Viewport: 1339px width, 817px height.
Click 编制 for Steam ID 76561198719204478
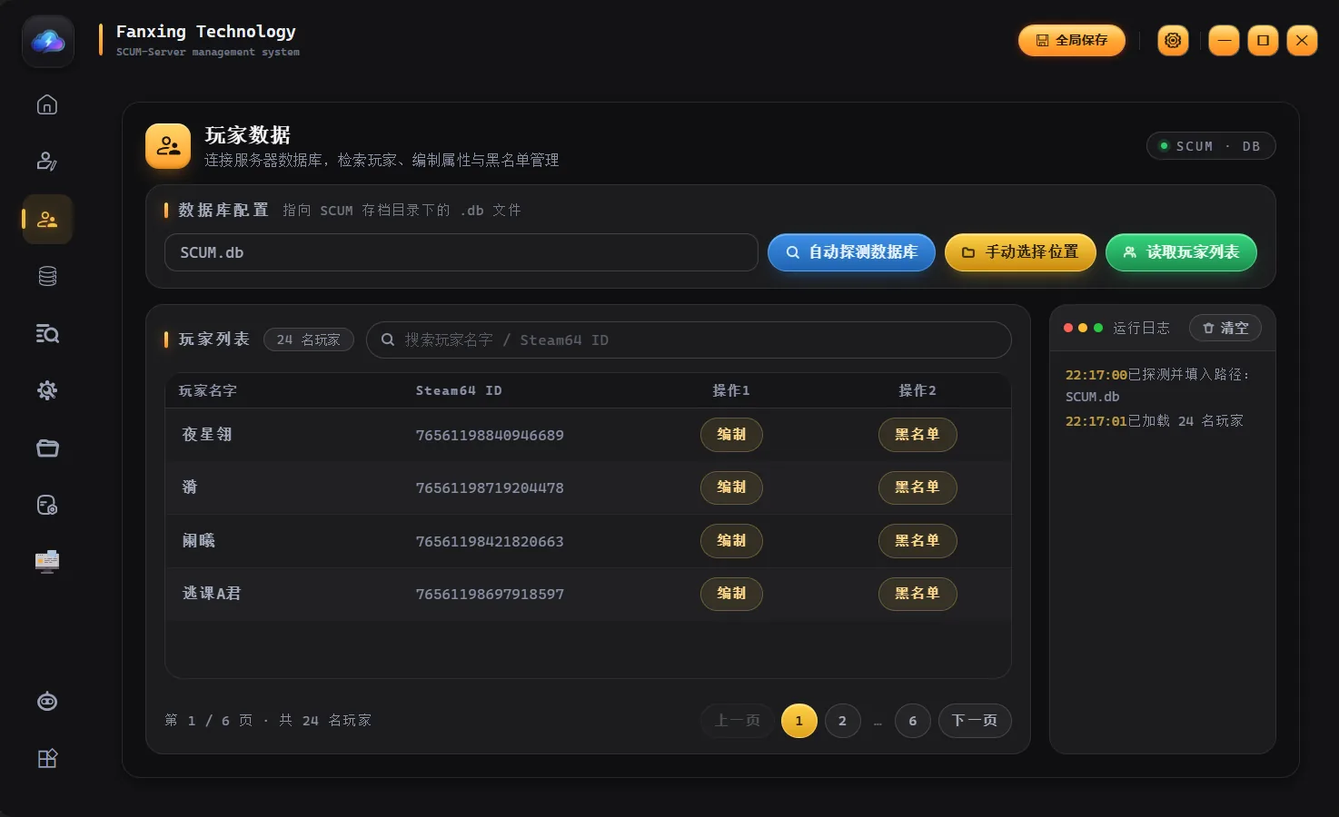(731, 487)
